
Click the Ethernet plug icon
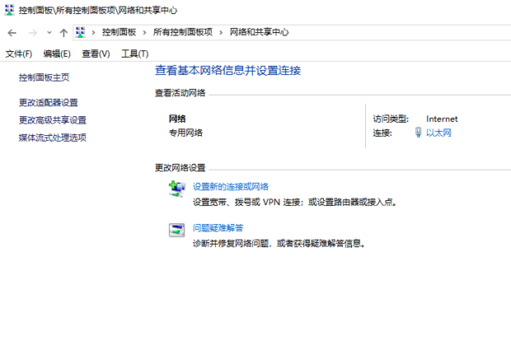418,133
